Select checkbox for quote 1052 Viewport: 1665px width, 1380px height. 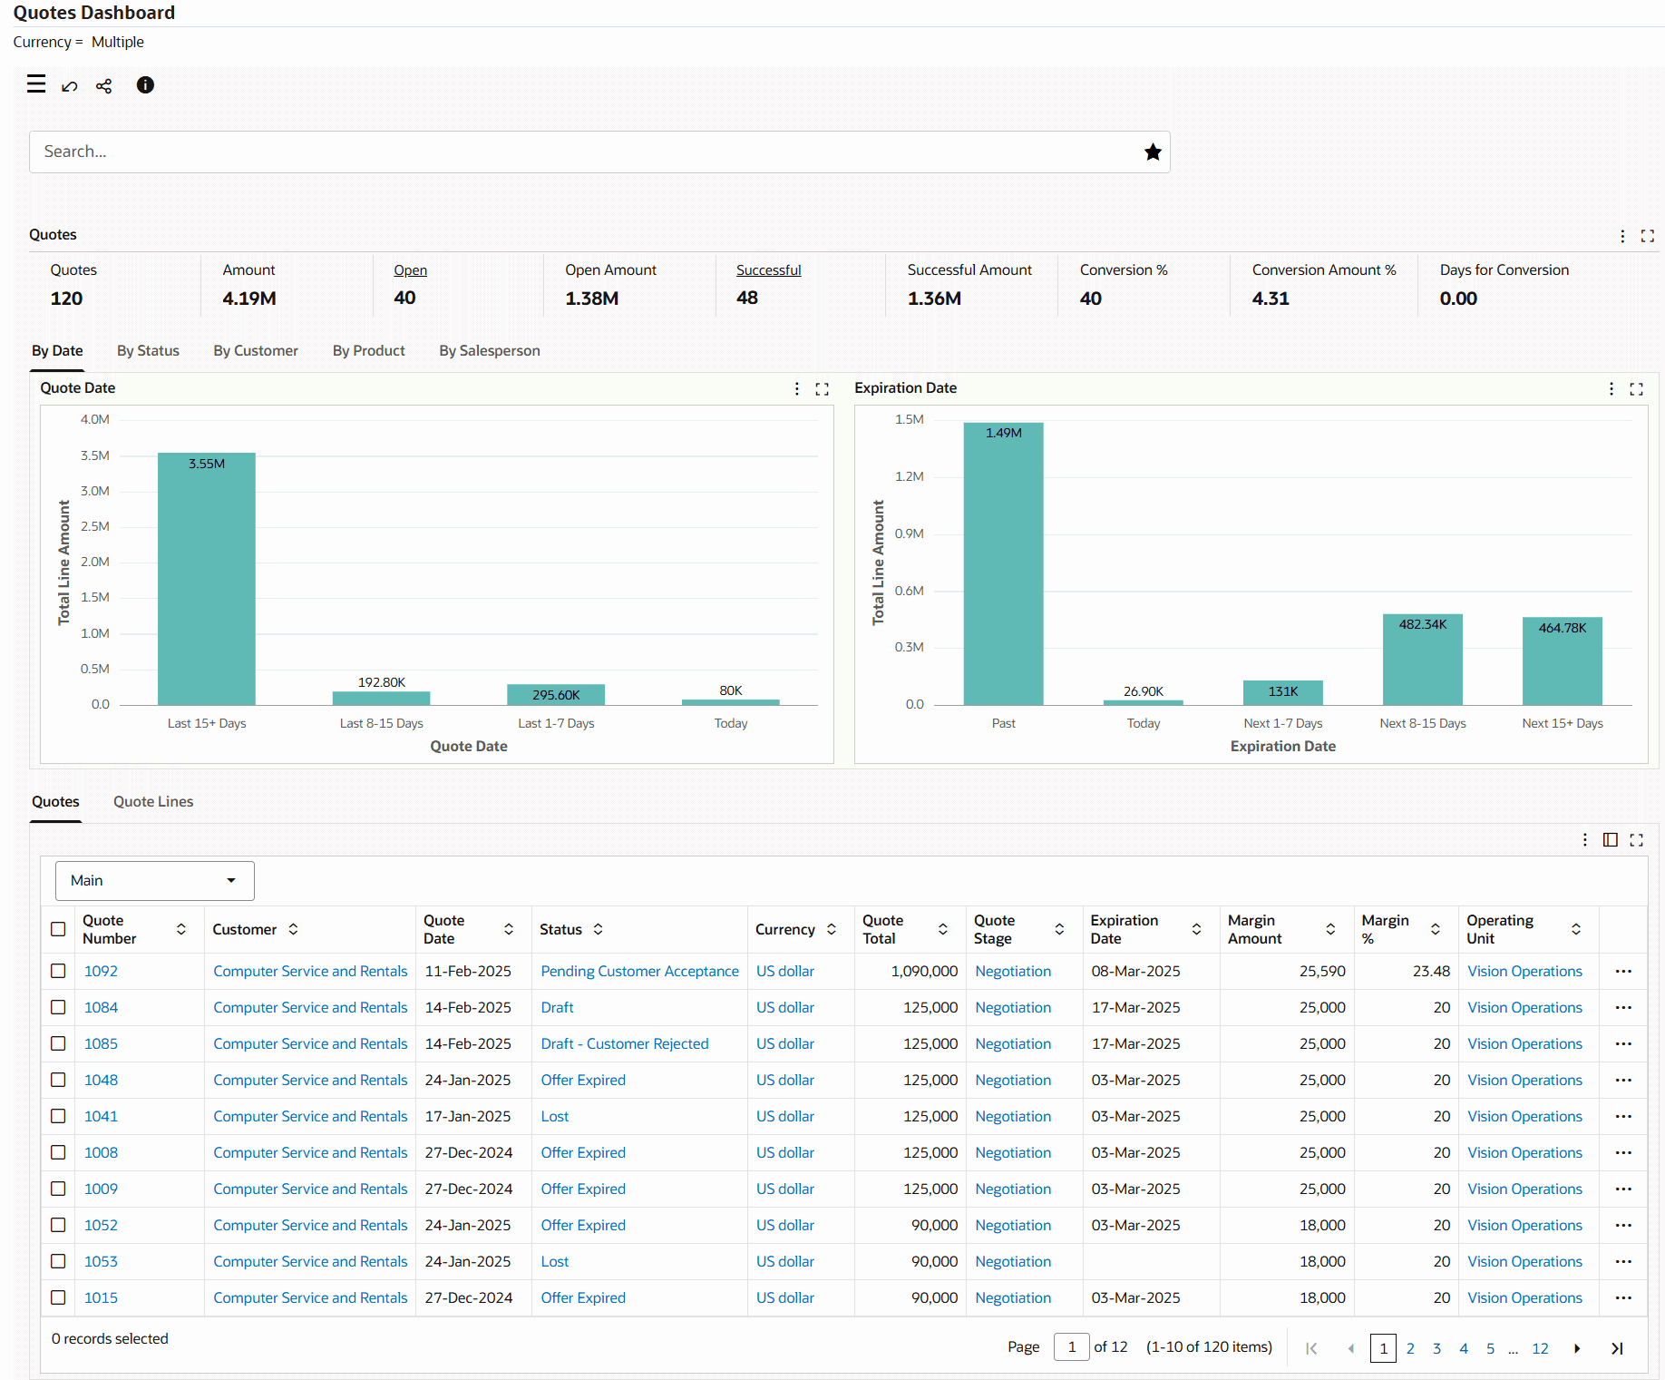[x=58, y=1226]
